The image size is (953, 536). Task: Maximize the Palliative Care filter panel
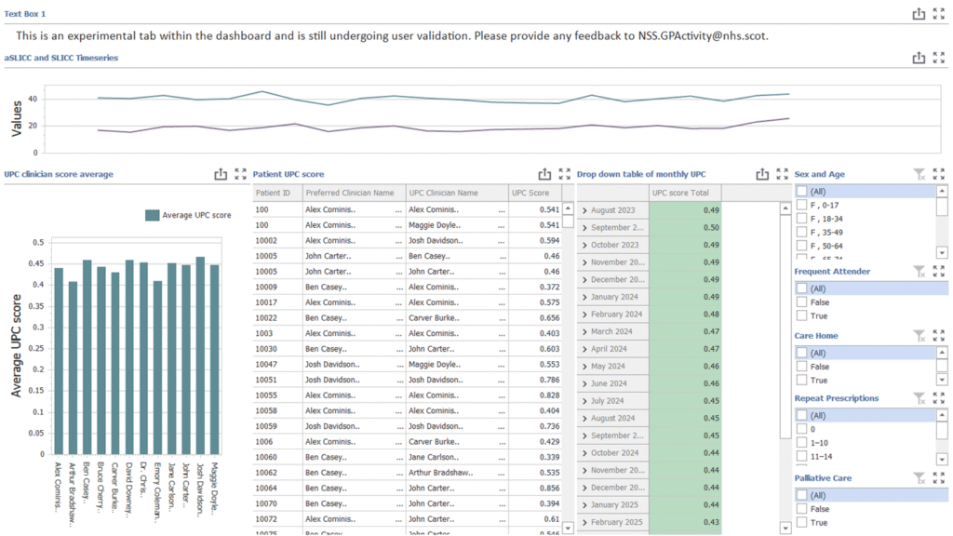click(939, 478)
